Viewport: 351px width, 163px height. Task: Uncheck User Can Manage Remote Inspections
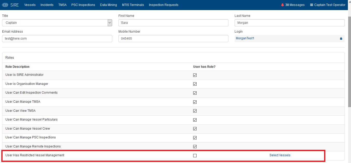pos(195,146)
